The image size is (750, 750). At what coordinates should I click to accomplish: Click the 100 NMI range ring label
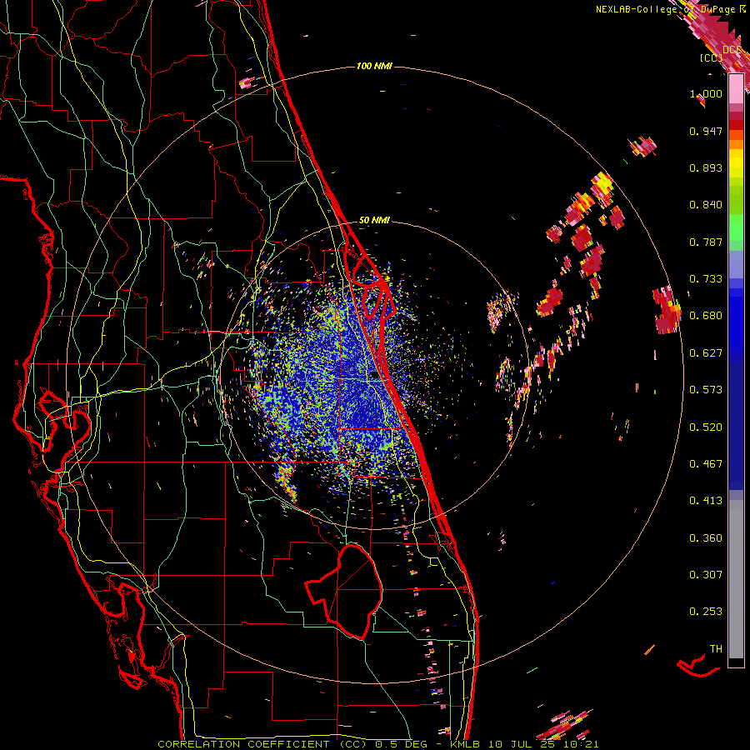pos(374,66)
